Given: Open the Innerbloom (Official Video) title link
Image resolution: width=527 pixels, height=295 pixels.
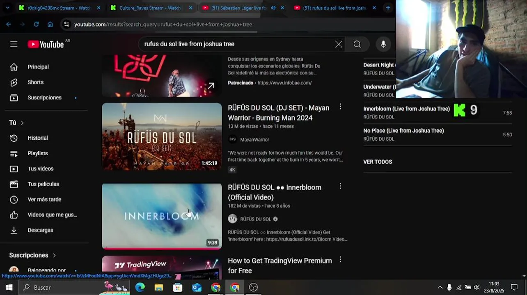Looking at the screenshot, I should tap(275, 192).
